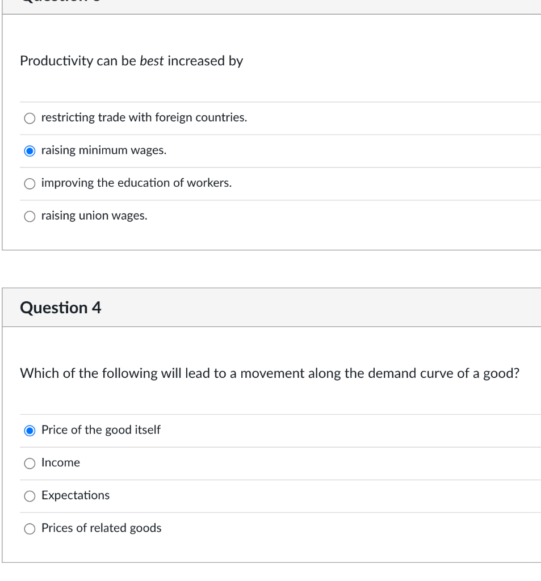
Task: Click the demand curve question prompt text
Action: (270, 373)
